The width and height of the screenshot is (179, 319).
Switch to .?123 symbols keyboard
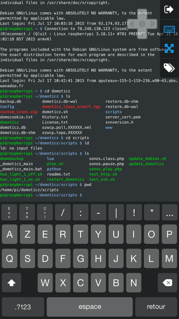(x=23, y=307)
